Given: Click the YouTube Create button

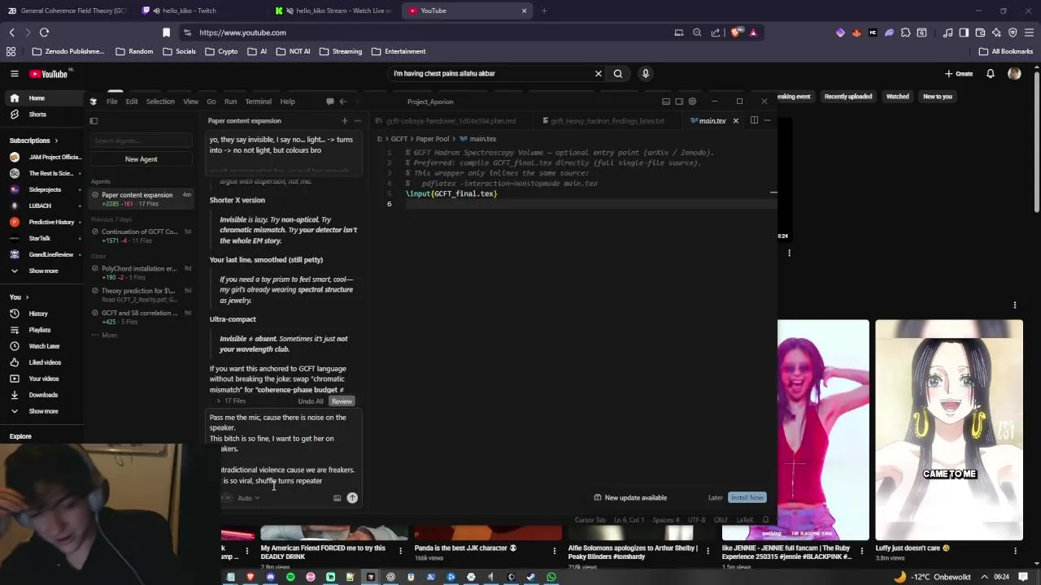Looking at the screenshot, I should point(959,73).
